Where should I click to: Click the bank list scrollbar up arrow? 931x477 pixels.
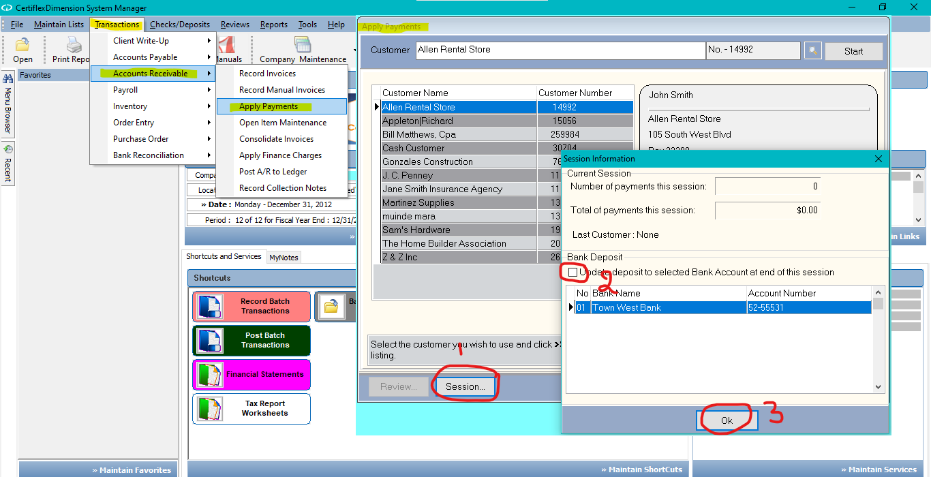click(879, 292)
